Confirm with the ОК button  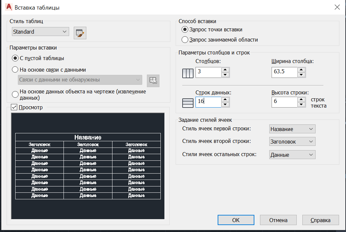(236, 220)
